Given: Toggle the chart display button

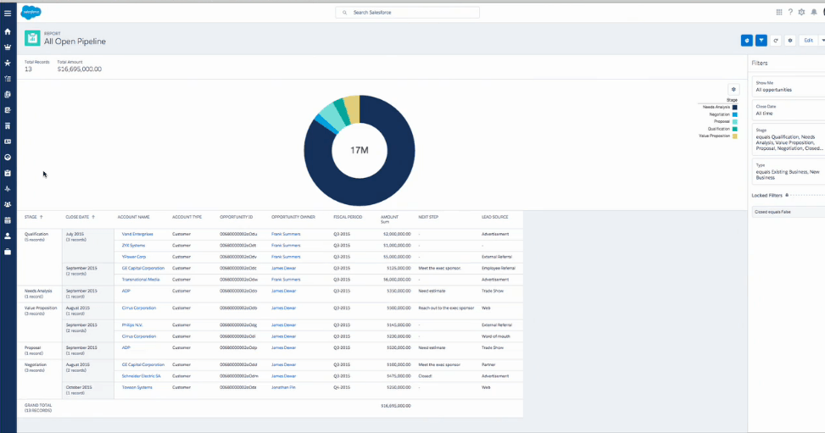Looking at the screenshot, I should (746, 40).
